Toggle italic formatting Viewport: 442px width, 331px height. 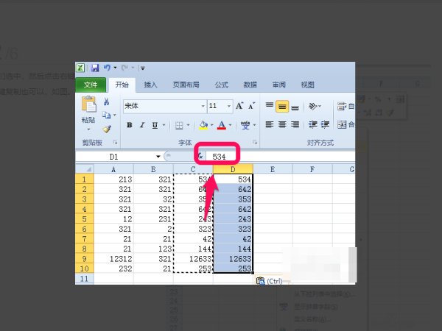[142, 125]
